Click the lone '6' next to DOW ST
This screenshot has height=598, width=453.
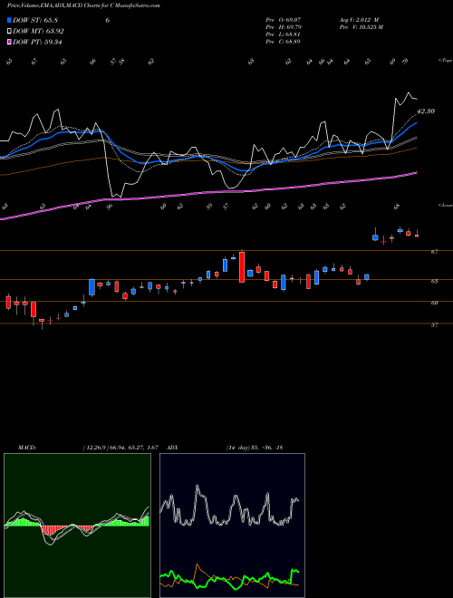[108, 20]
